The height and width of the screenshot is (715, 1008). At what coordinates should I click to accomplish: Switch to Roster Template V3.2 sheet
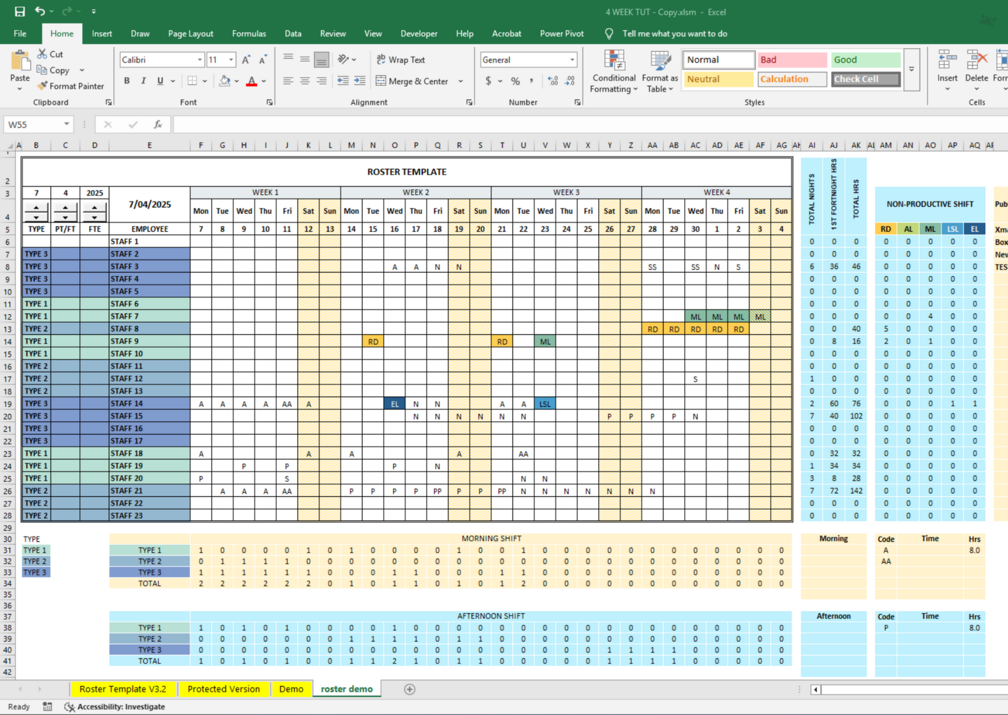pyautogui.click(x=123, y=689)
